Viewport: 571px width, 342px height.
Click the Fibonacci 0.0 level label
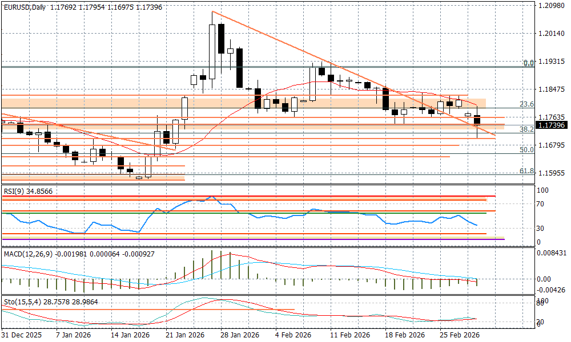click(x=529, y=63)
